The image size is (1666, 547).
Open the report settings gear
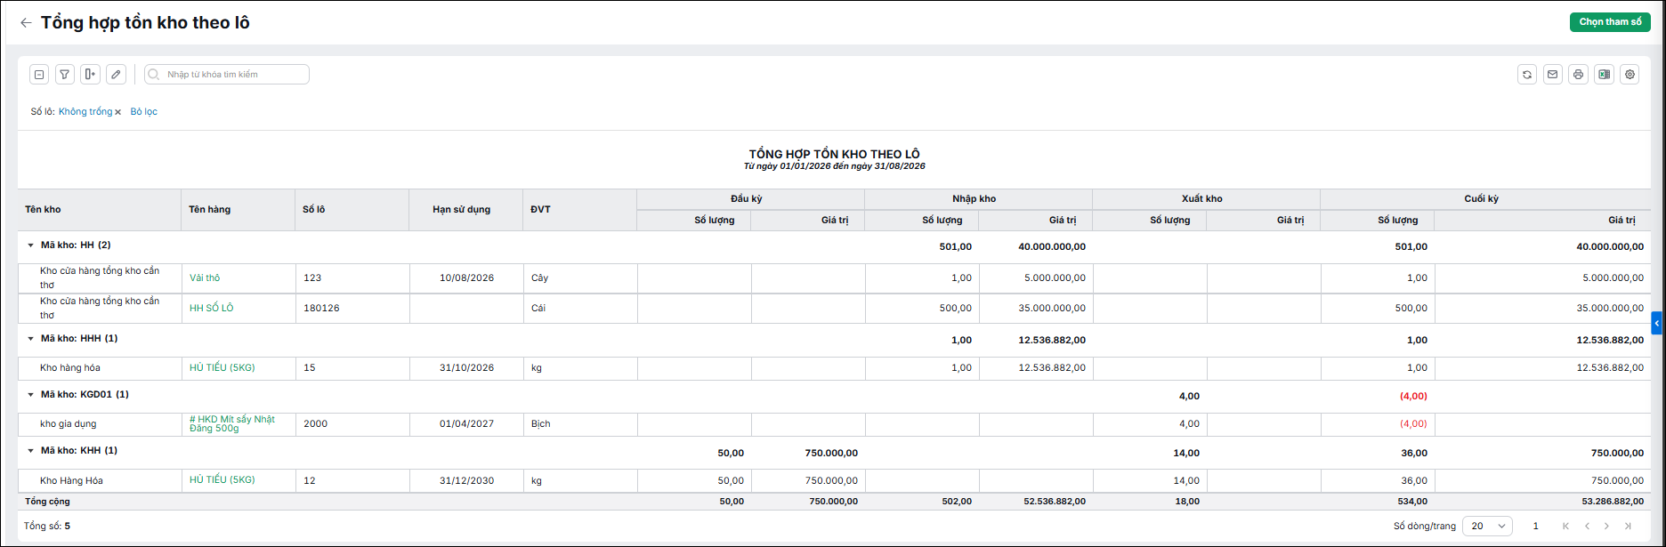point(1630,75)
